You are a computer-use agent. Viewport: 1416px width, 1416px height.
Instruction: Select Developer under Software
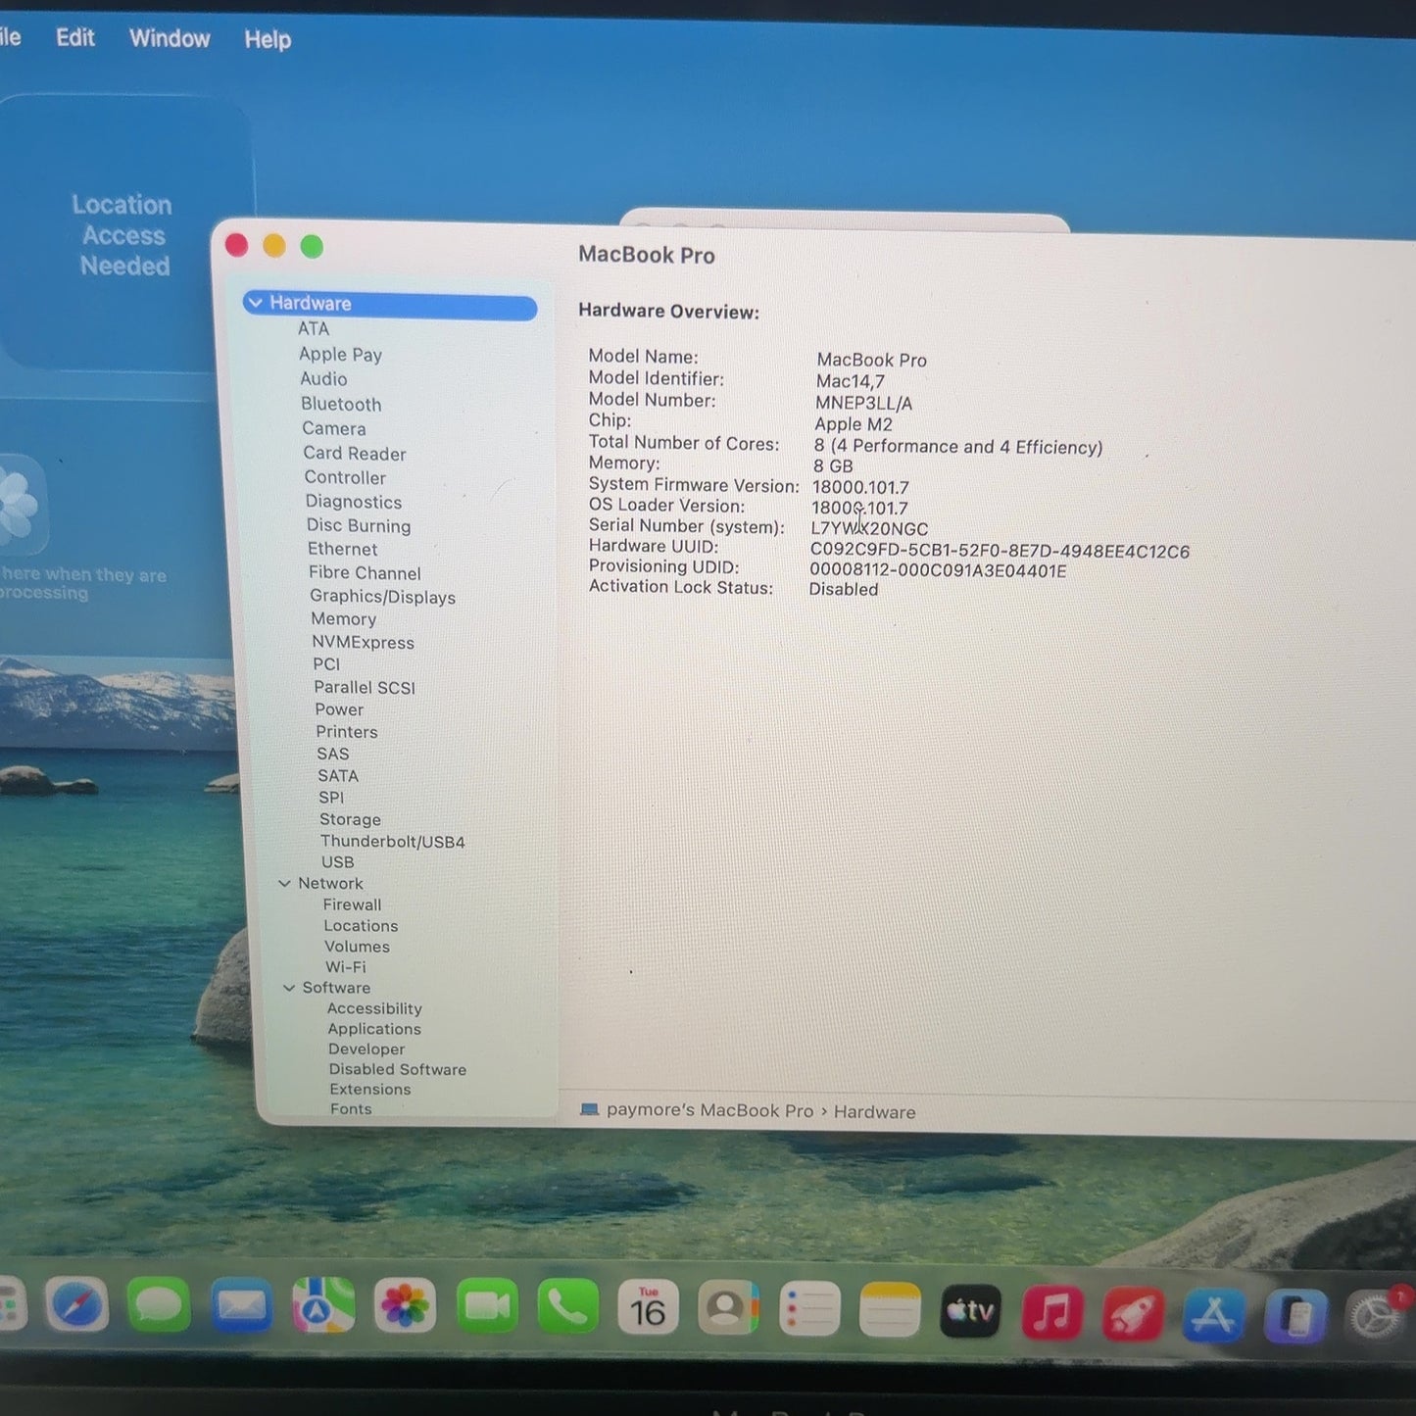click(x=366, y=1049)
